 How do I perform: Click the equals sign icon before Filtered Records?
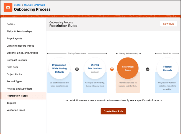[x=148, y=69]
